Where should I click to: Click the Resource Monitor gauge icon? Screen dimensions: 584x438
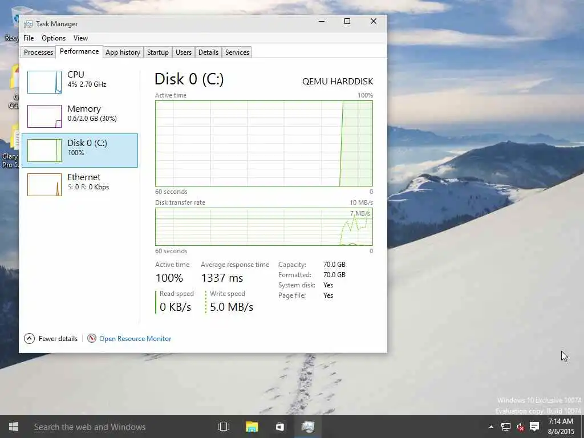pos(92,338)
